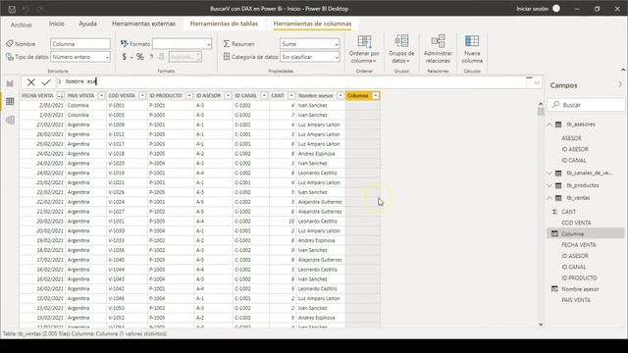
Task: Open COD VENTA column filter arrow
Action: (142, 96)
